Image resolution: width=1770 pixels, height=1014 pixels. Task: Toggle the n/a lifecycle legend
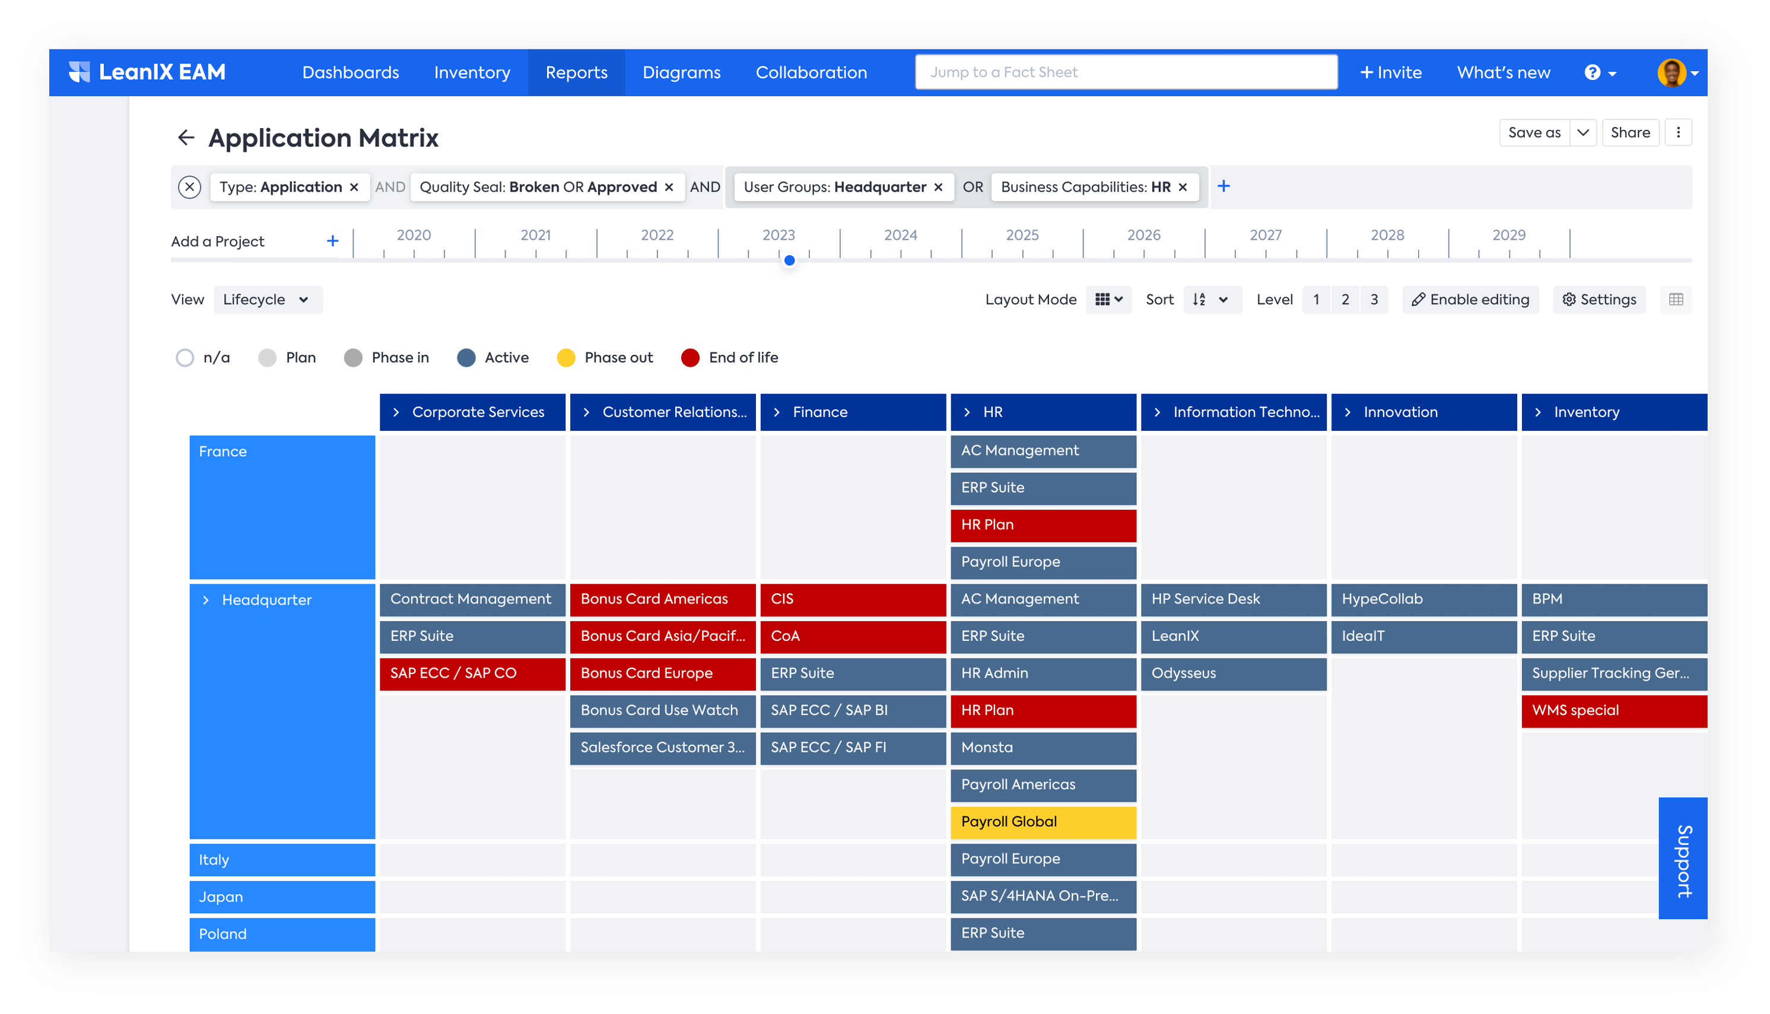(x=204, y=357)
